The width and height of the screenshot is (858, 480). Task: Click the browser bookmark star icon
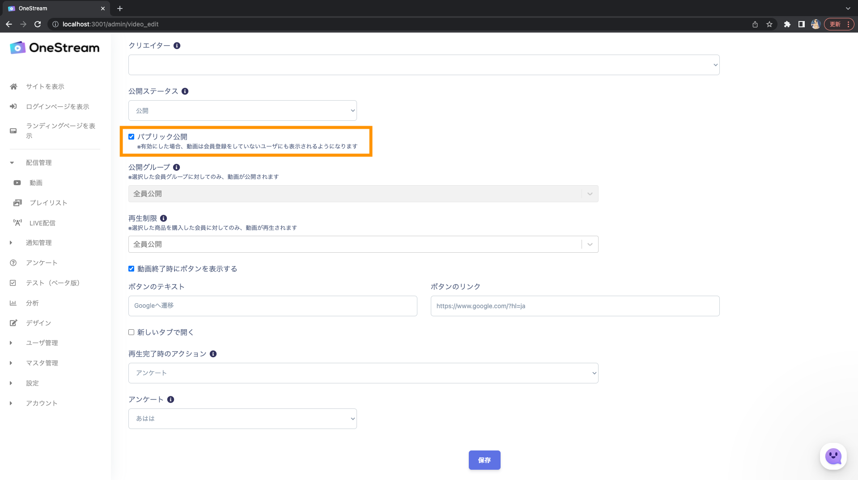(x=769, y=24)
